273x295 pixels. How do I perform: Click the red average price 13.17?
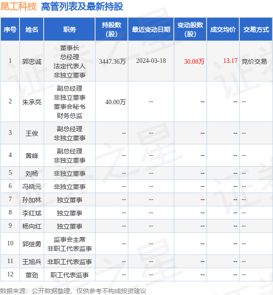(230, 61)
